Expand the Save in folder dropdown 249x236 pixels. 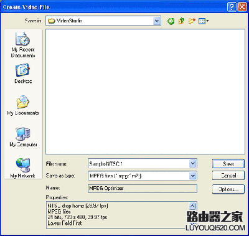157,21
